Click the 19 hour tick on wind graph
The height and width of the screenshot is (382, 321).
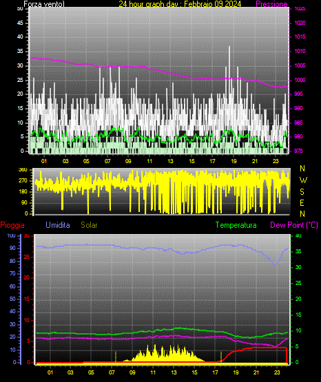[234, 161]
